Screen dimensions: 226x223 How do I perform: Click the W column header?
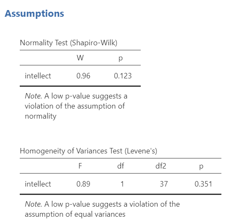pyautogui.click(x=80, y=58)
